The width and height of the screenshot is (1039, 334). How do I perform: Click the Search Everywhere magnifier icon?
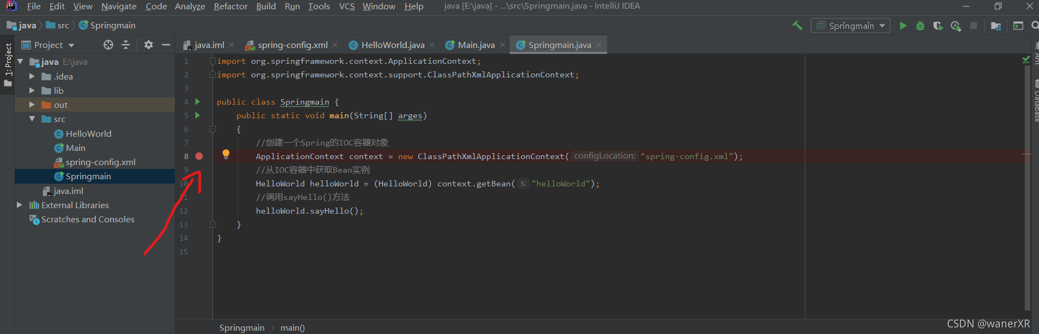pyautogui.click(x=1035, y=26)
